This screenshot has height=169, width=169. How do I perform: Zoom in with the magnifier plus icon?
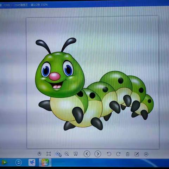tap(58, 154)
